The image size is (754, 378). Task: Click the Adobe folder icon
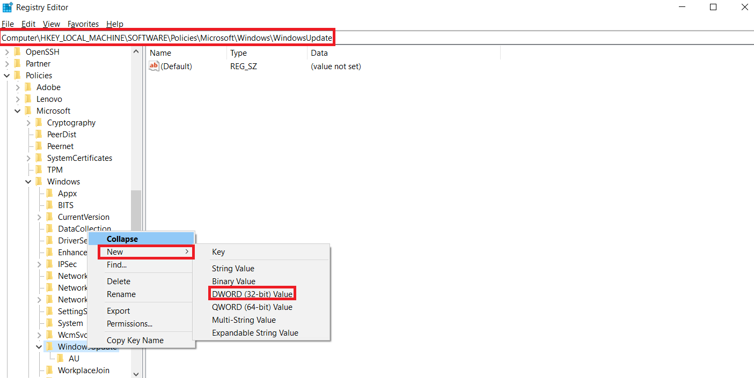point(28,87)
